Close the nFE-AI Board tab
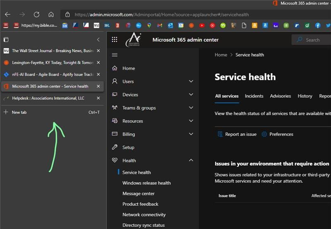 click(98, 75)
